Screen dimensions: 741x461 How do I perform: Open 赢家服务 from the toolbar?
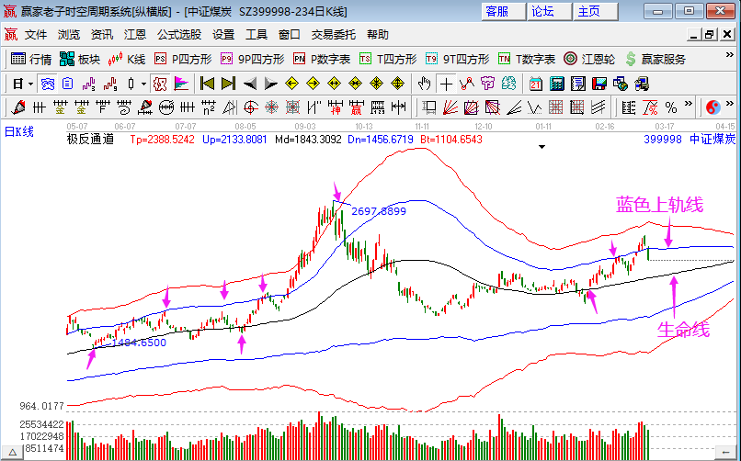pyautogui.click(x=655, y=59)
